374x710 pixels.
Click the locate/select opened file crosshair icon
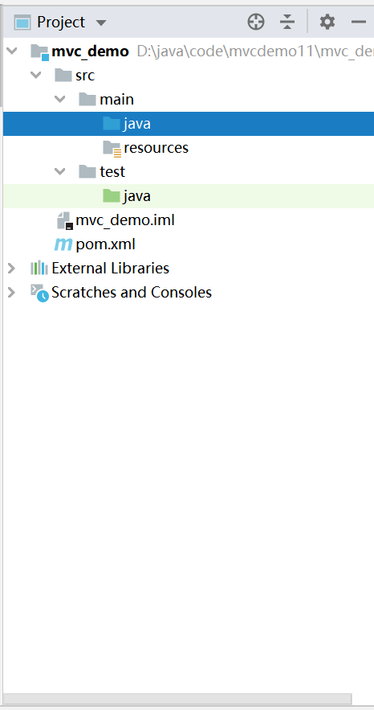click(x=256, y=22)
